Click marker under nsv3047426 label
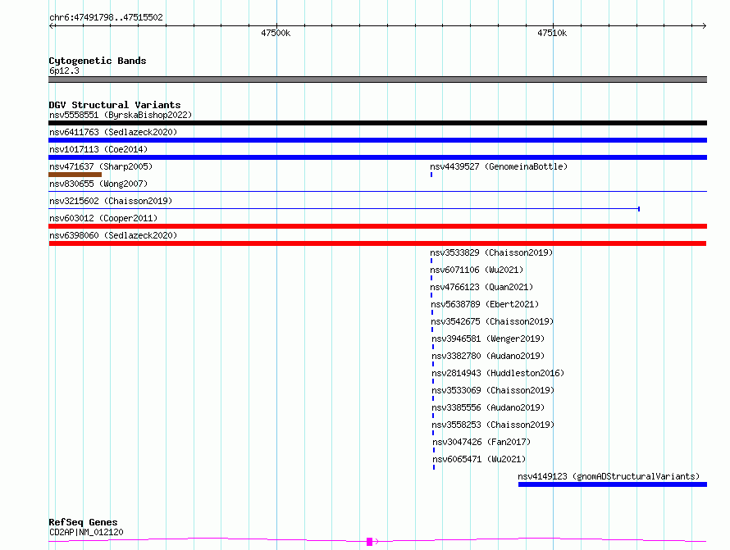Screen dimensions: 730x550 tap(434, 450)
